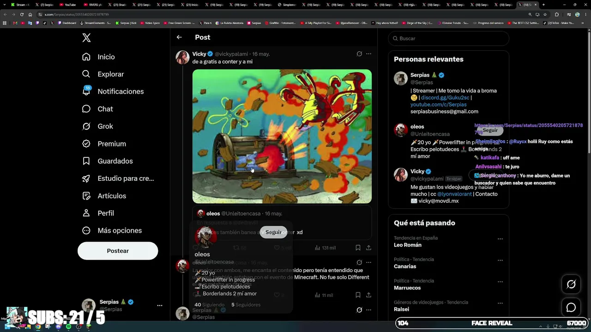Follow oleos via the hover card Seguir button
The image size is (591, 332).
(273, 232)
